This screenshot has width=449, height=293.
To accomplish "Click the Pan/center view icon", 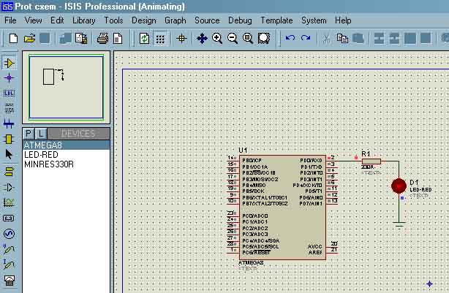I will pos(202,38).
